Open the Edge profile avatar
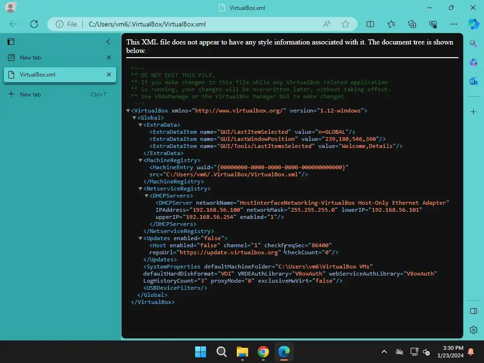 (x=10, y=8)
